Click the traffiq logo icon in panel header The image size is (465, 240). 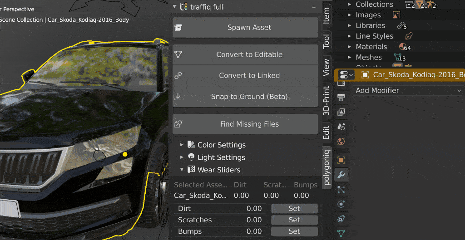(184, 6)
